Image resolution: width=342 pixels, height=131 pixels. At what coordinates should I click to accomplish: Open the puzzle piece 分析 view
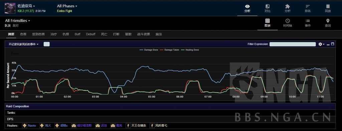[288, 8]
